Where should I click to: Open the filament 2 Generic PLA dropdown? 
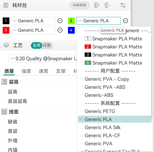pyautogui.click(x=99, y=21)
